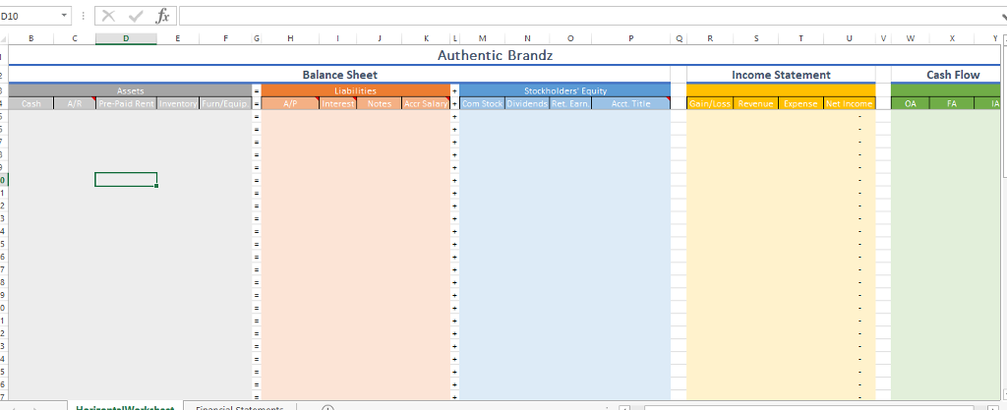The image size is (1007, 410).
Task: Select the Cash column heading cell
Action: 30,103
